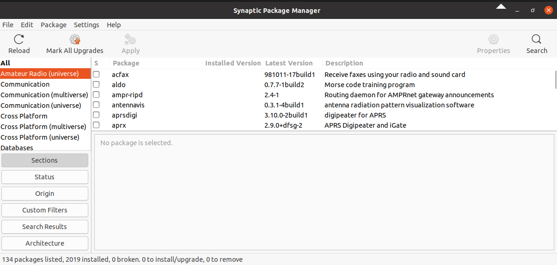Click the Reload toolbar icon

point(19,39)
